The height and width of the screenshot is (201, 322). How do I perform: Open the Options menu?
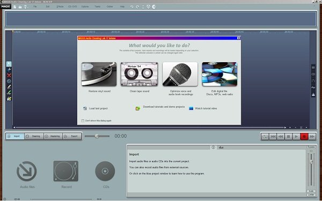coord(85,6)
